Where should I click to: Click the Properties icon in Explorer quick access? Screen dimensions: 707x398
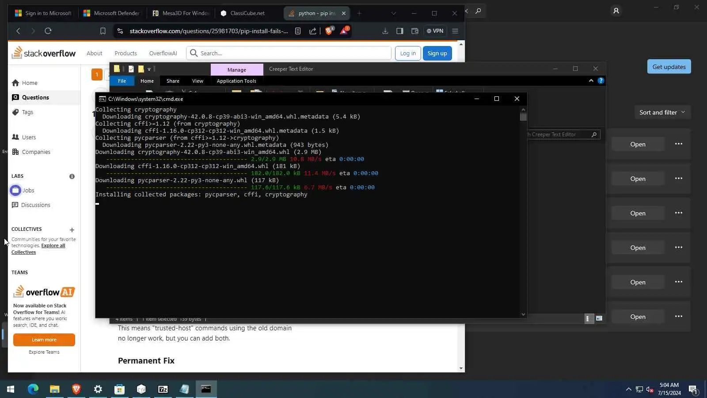(x=131, y=69)
